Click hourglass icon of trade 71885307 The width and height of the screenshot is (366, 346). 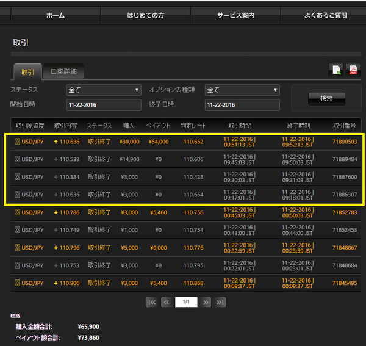tap(18, 195)
